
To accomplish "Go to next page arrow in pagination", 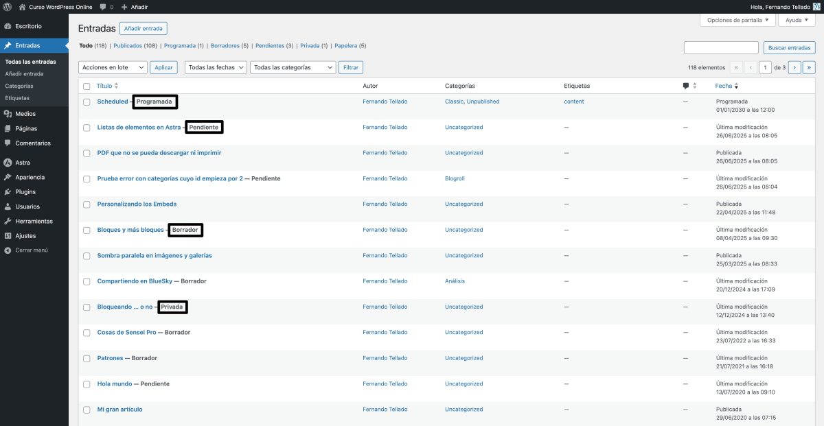I will [x=794, y=67].
